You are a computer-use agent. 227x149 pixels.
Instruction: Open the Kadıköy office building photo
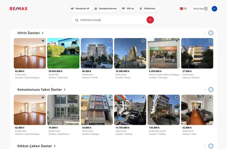pyautogui.click(x=163, y=110)
